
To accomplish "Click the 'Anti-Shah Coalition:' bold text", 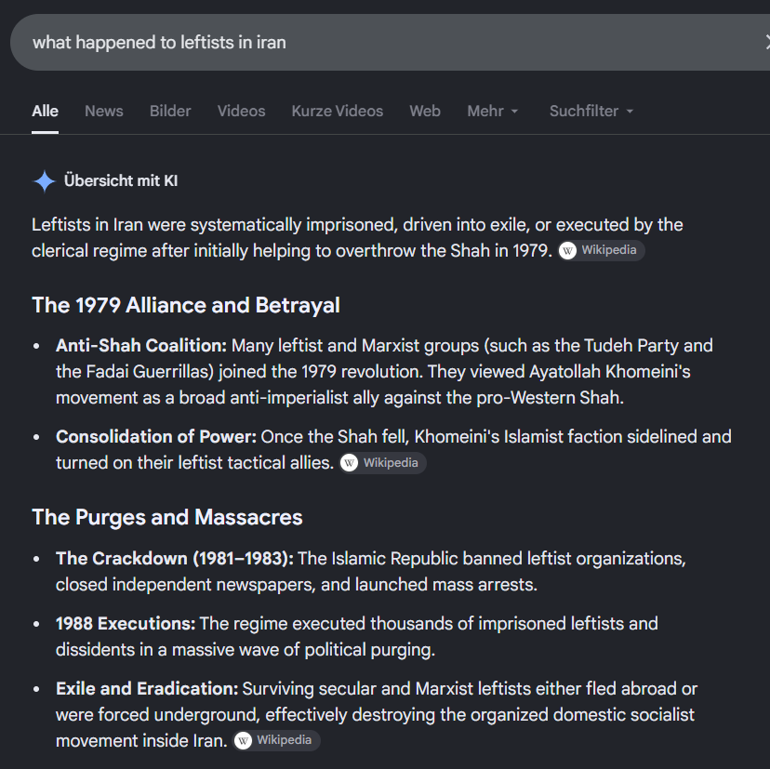I will [141, 345].
